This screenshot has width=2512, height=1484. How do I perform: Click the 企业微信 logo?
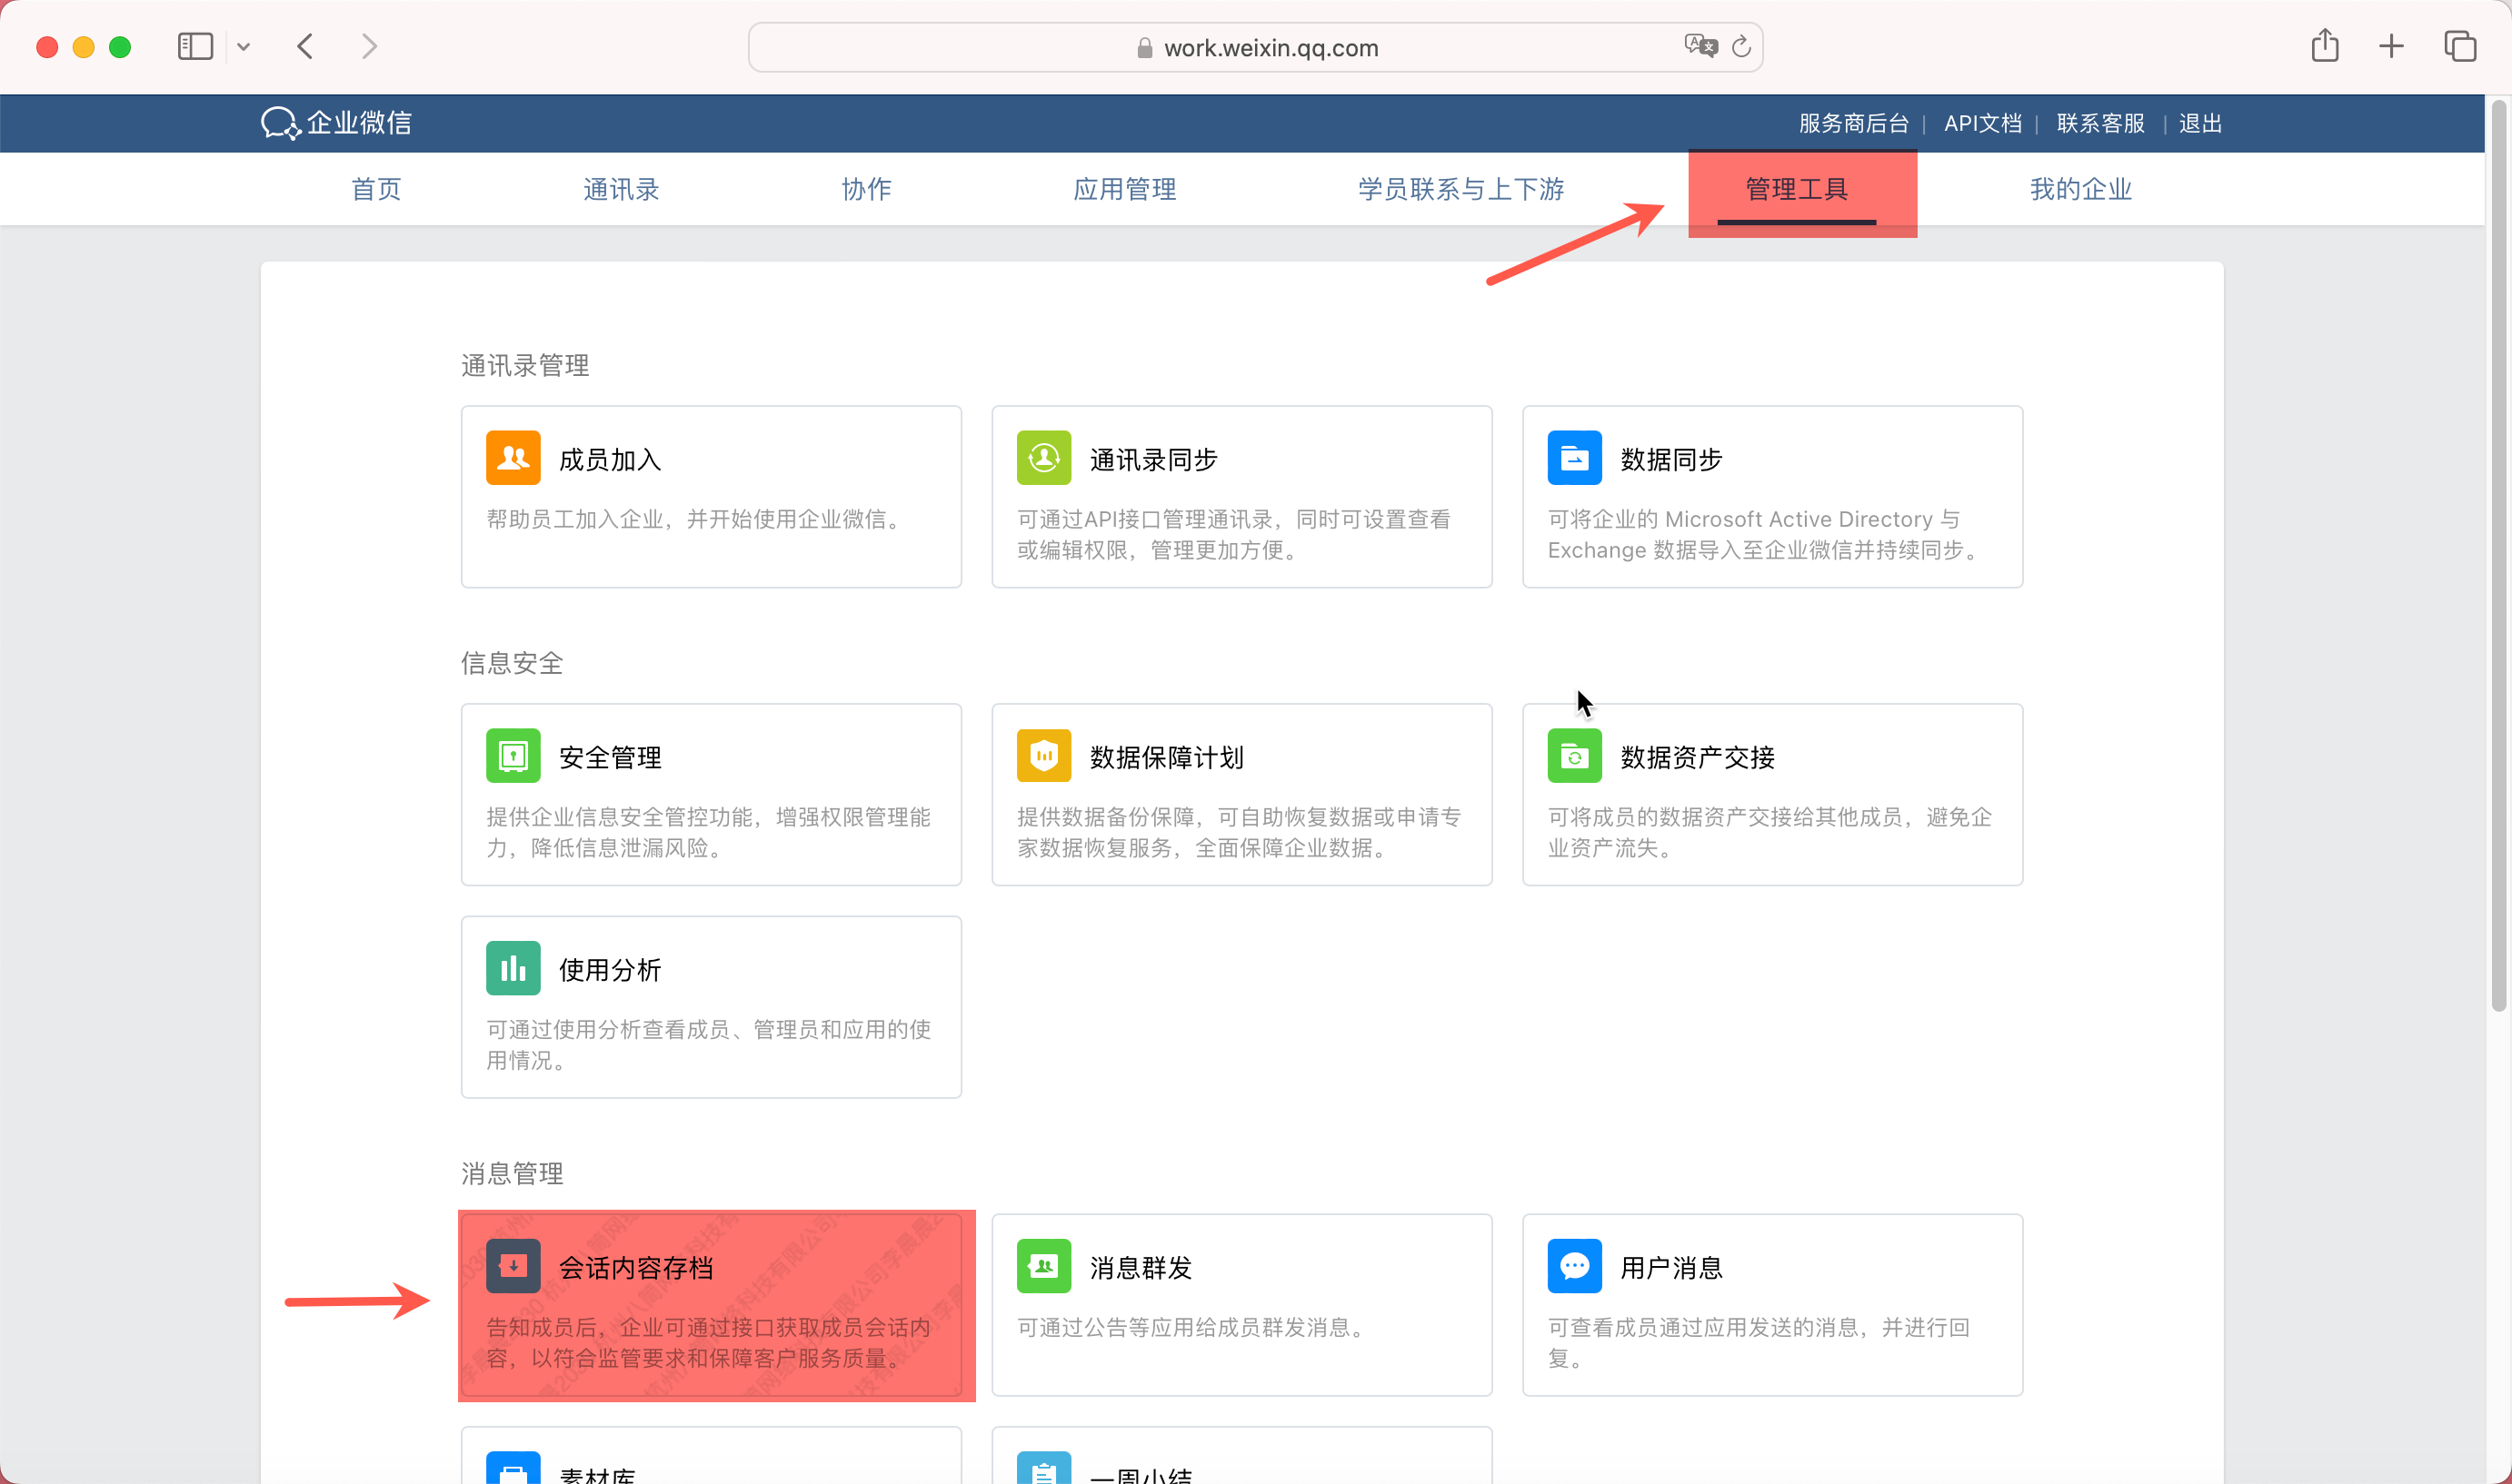point(336,123)
